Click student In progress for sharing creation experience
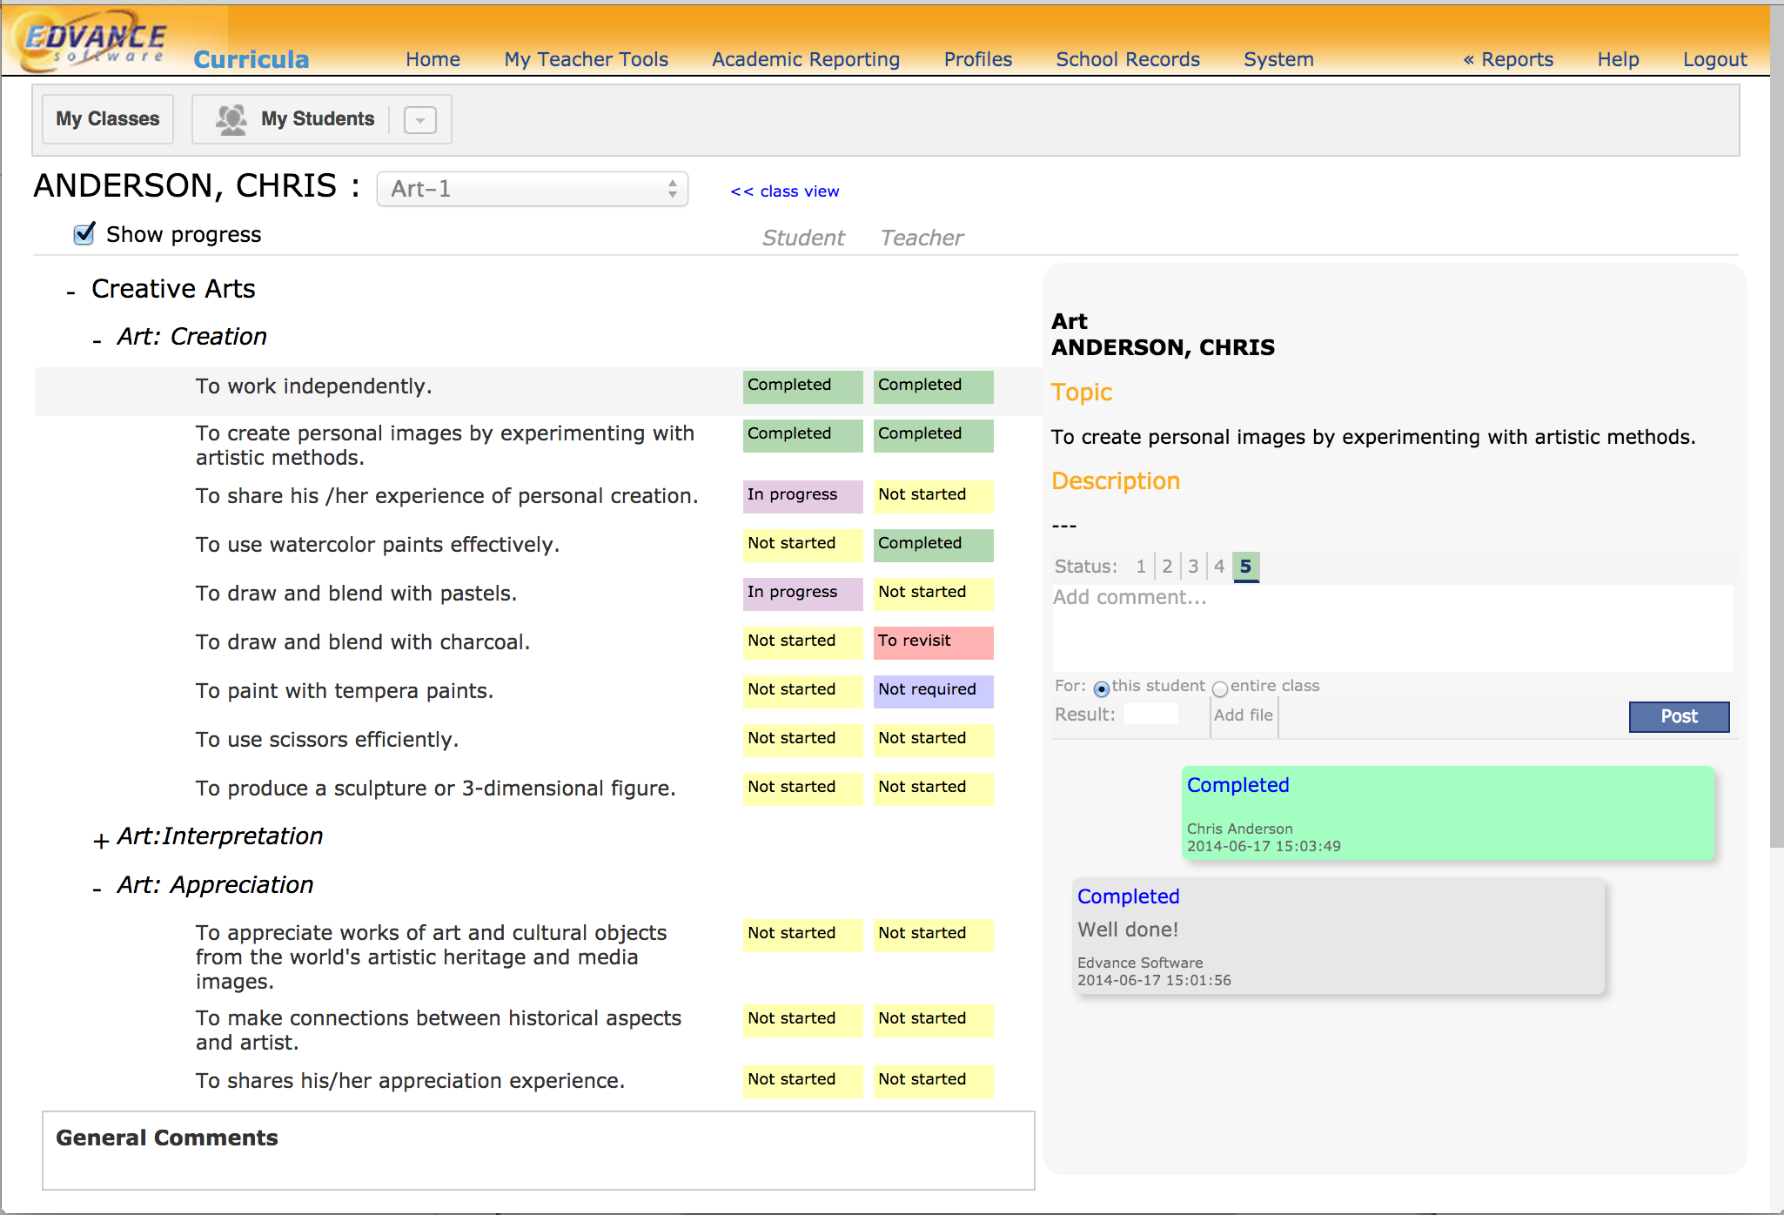Screen dimensions: 1784x1215 802,496
